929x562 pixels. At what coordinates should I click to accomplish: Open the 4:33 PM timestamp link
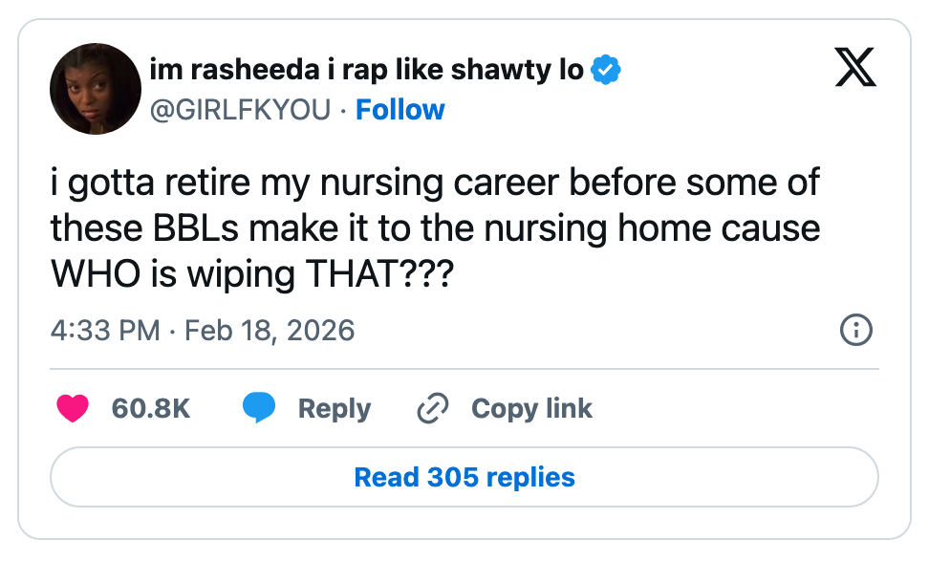105,331
